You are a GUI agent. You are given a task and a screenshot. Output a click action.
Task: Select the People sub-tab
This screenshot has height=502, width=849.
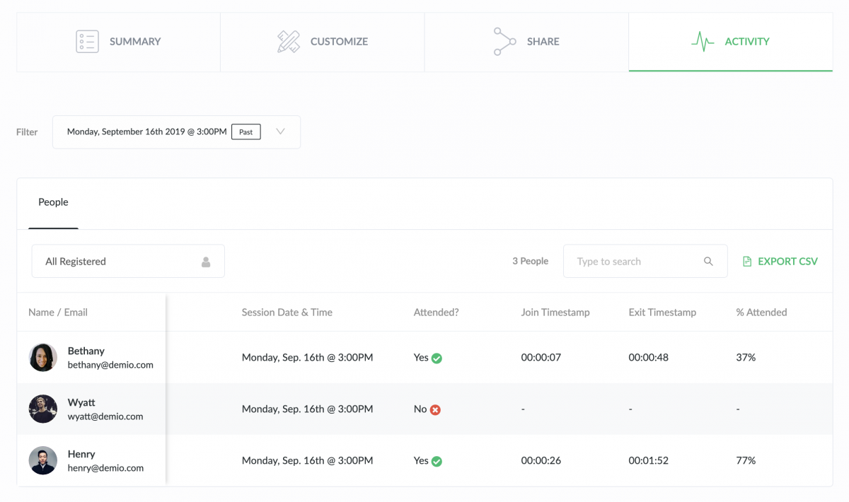[53, 202]
